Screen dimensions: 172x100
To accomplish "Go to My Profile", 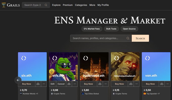I will pos(103,5).
